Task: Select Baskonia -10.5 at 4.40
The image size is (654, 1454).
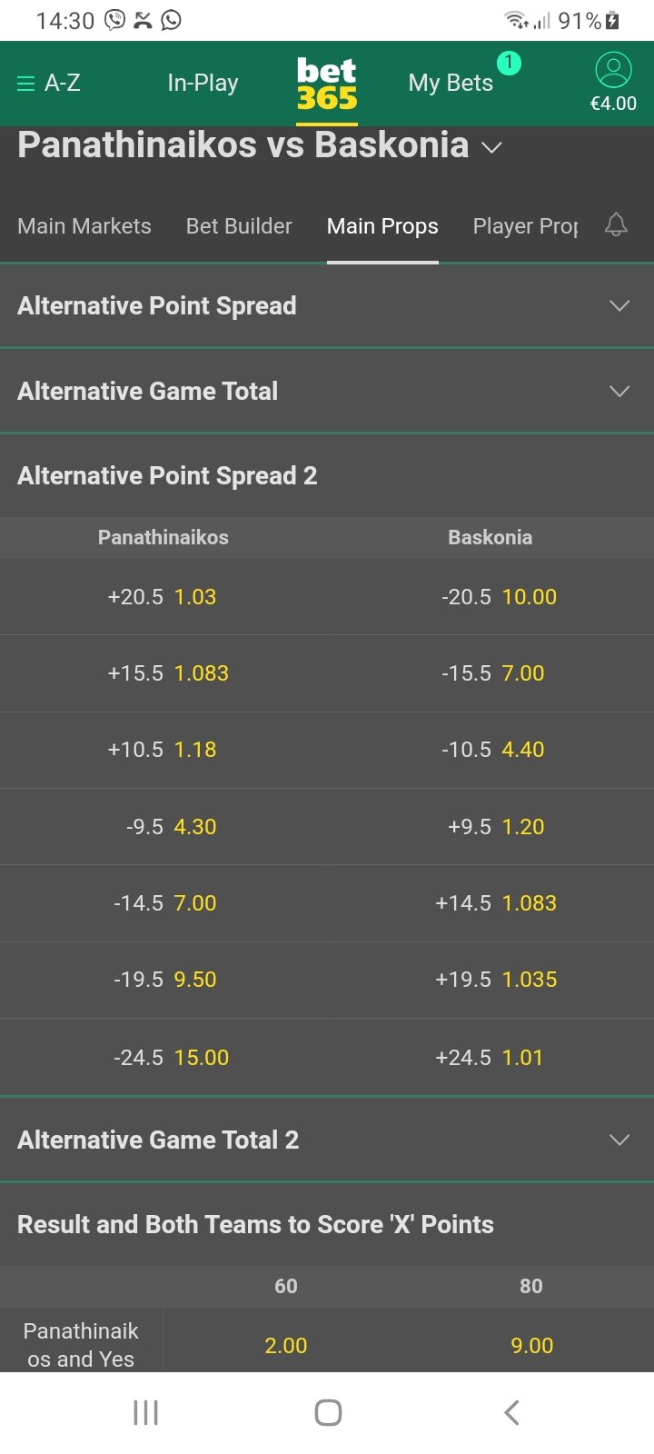Action: coord(490,750)
